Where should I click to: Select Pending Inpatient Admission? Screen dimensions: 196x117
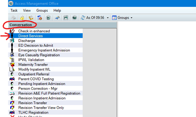pyautogui.click(x=46, y=84)
